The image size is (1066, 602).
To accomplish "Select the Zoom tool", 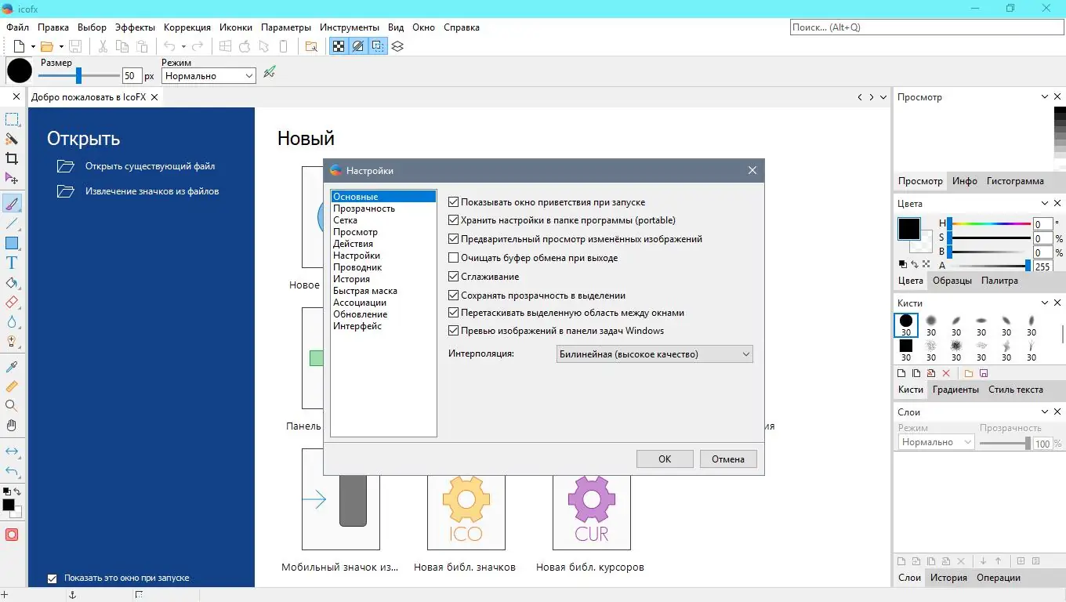I will 11,406.
